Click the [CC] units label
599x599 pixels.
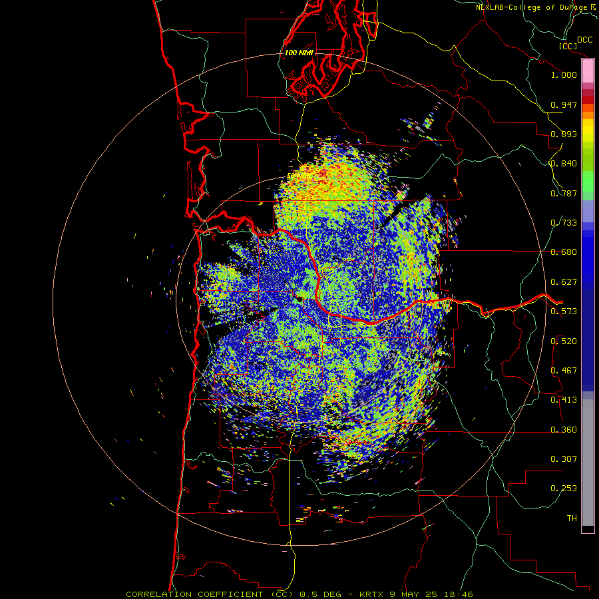coord(568,46)
